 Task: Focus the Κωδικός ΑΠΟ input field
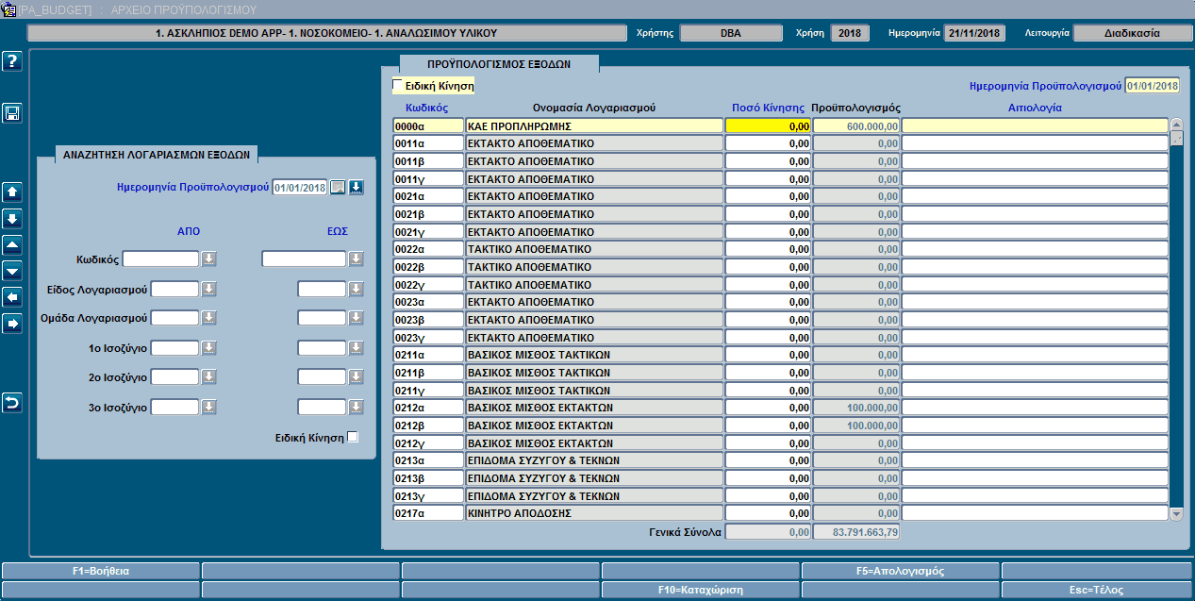click(161, 259)
